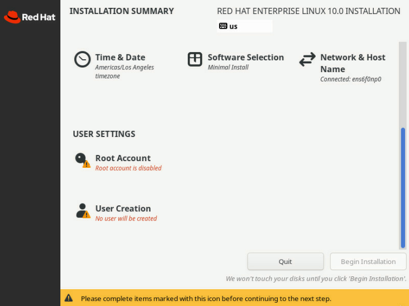The width and height of the screenshot is (409, 306).
Task: Click 'Minimal Install' subtitle text
Action: tap(228, 67)
